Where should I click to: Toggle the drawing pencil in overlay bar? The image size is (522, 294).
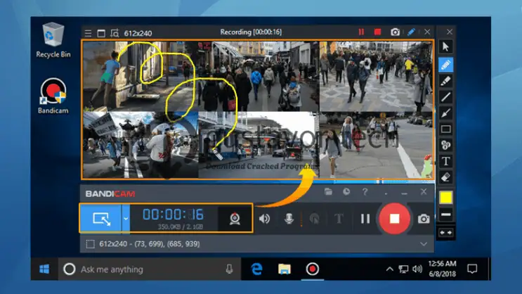[x=412, y=32]
